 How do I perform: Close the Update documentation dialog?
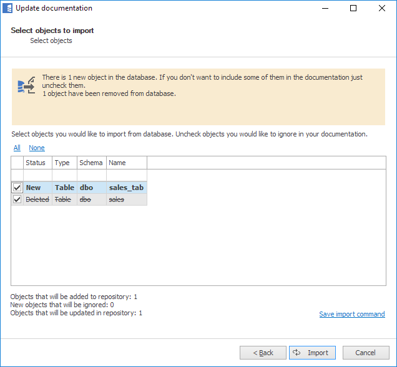pos(381,9)
